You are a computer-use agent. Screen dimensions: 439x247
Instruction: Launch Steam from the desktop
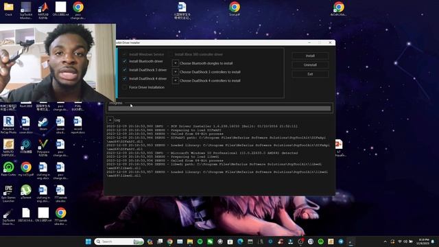[43, 123]
